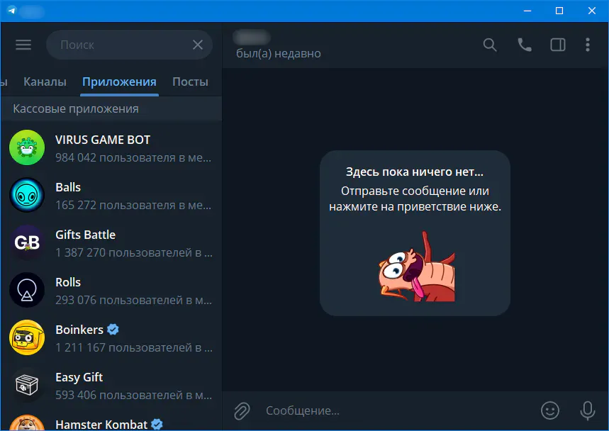Click the Boinkers yellow avatar
This screenshot has height=431, width=609.
click(x=27, y=338)
